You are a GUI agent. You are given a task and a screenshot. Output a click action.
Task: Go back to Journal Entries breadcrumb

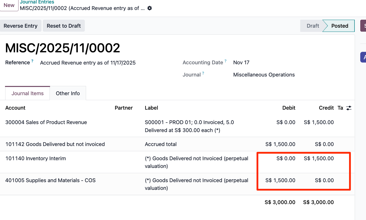(x=37, y=2)
